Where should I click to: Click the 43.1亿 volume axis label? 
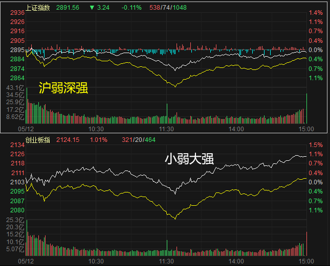(15, 88)
